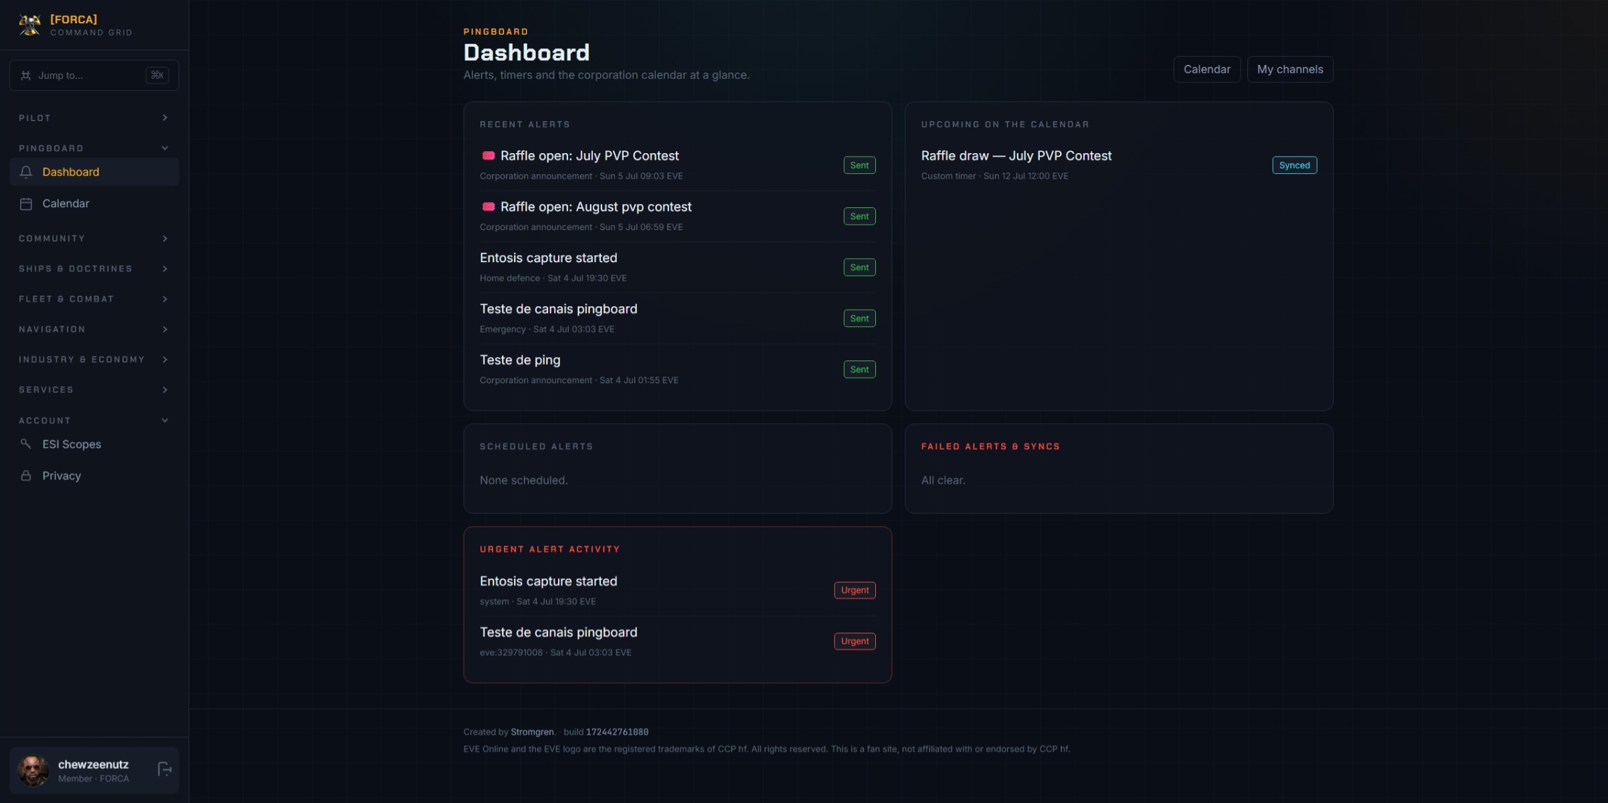Click the FORCA corporation logo icon
The image size is (1608, 803).
click(x=29, y=25)
